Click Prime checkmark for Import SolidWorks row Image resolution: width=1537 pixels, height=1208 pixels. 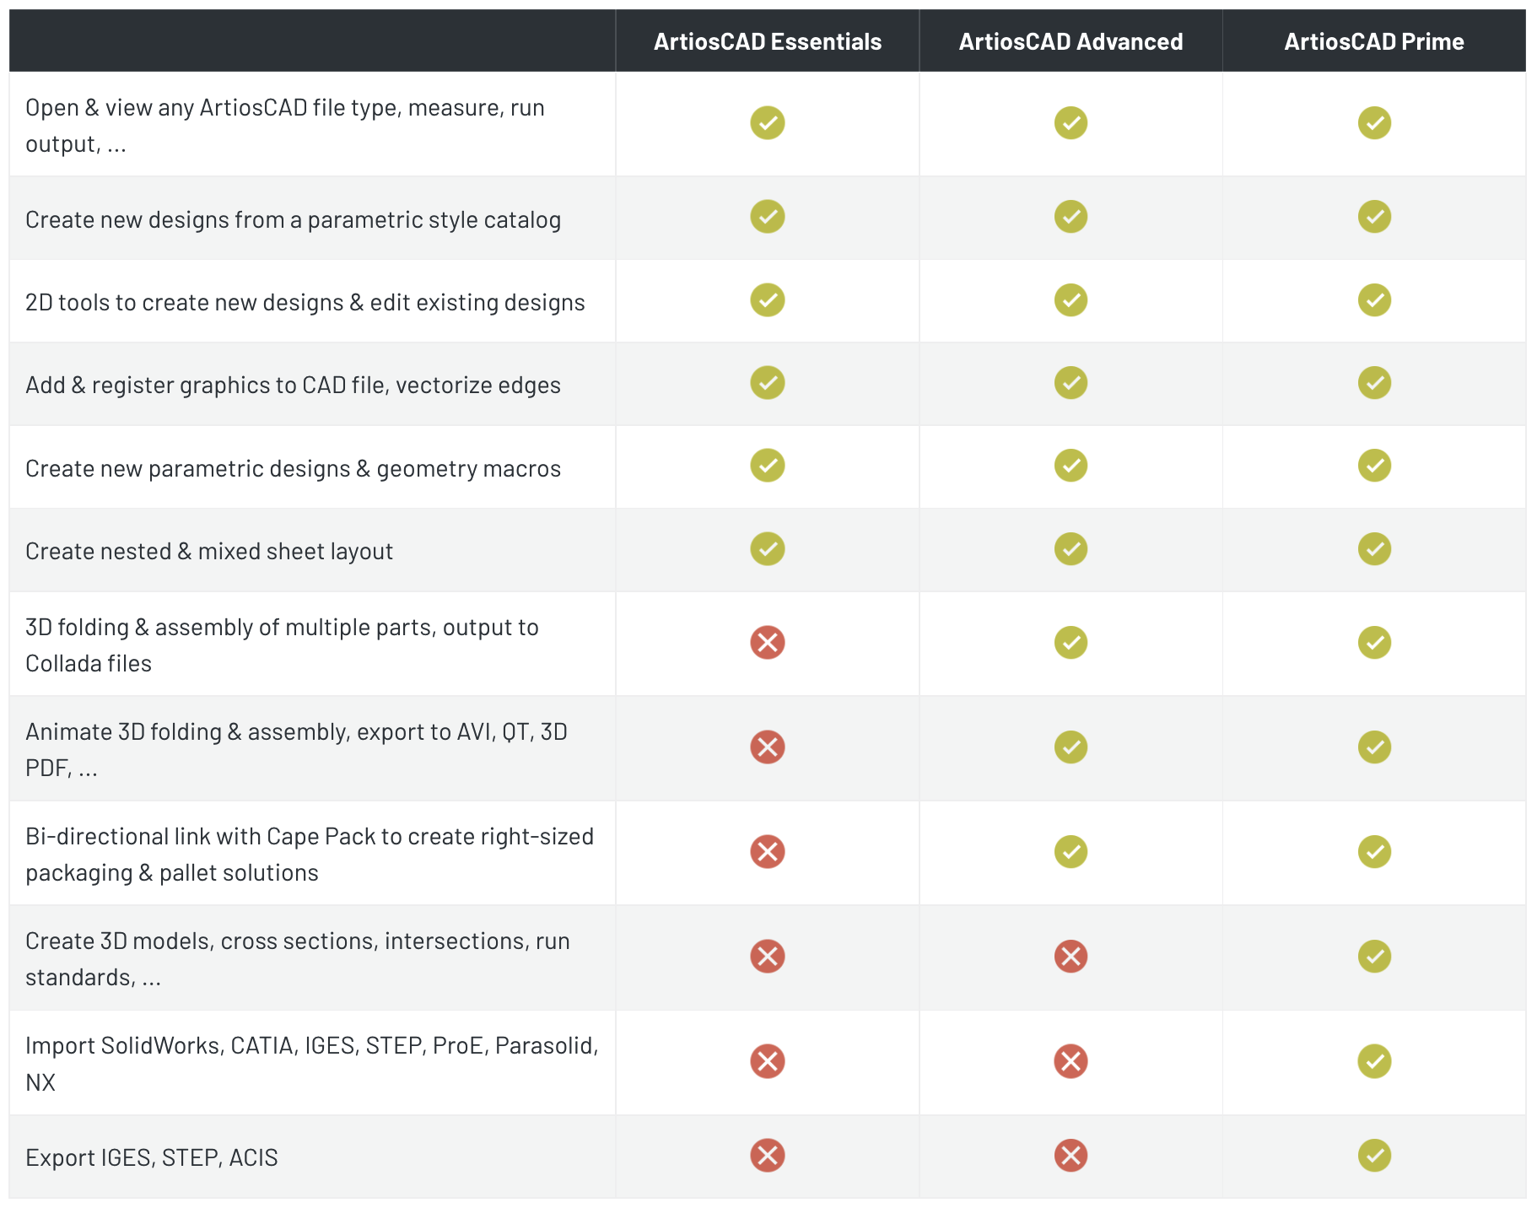[1374, 1061]
